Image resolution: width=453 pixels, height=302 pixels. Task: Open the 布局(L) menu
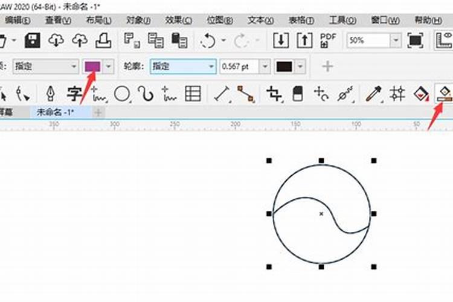(x=99, y=20)
